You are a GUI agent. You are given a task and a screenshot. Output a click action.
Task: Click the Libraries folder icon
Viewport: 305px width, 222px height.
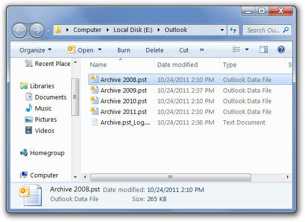point(24,86)
